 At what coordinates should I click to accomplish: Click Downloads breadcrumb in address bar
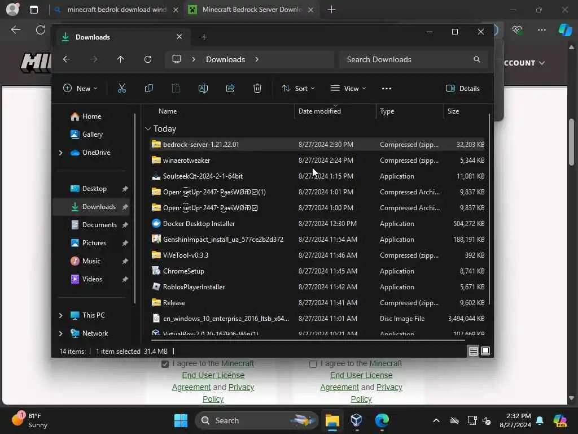pyautogui.click(x=225, y=59)
